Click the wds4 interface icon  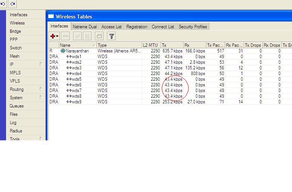69,74
